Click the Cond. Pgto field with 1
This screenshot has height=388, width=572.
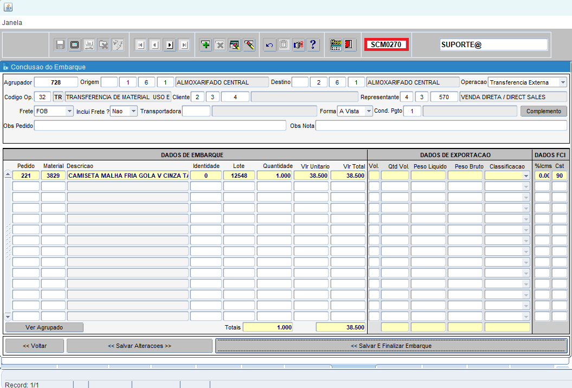(x=412, y=111)
